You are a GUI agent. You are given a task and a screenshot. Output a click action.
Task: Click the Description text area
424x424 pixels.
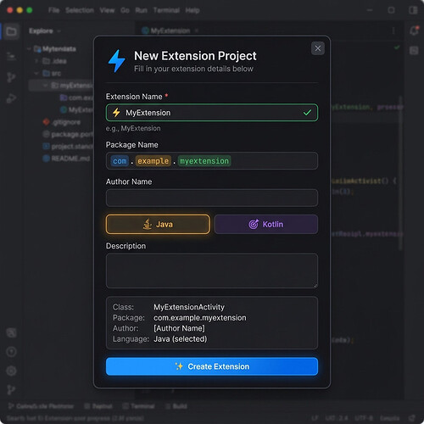point(212,271)
